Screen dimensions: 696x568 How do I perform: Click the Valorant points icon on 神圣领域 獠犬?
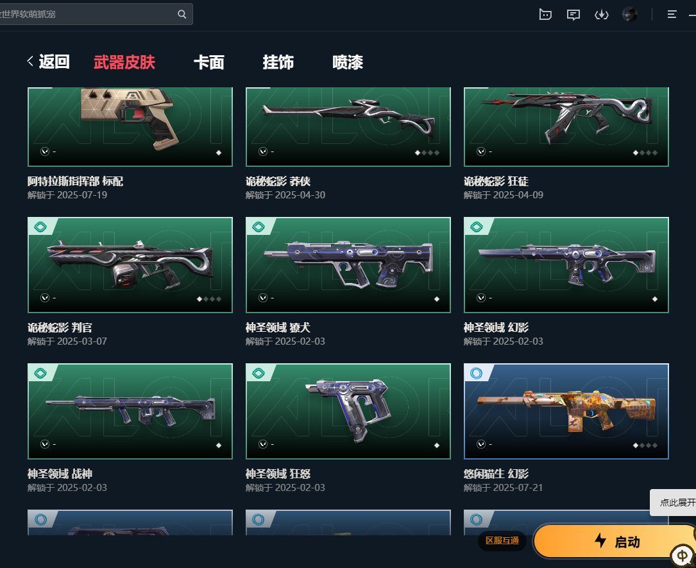pos(263,298)
